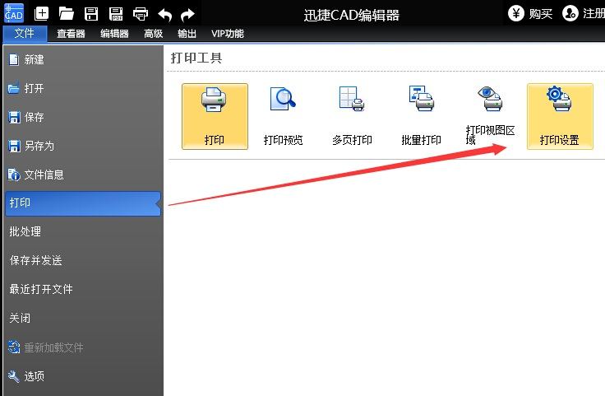Click the save as PDF icon
Screen dimensions: 605x396
116,13
